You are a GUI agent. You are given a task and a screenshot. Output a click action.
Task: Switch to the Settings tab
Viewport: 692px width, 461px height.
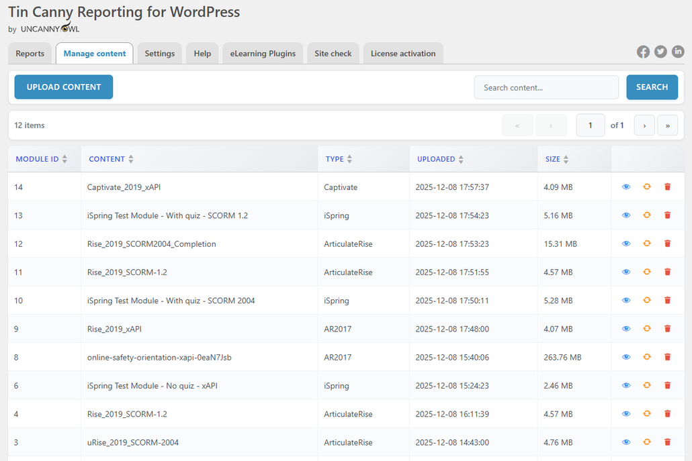coord(160,53)
